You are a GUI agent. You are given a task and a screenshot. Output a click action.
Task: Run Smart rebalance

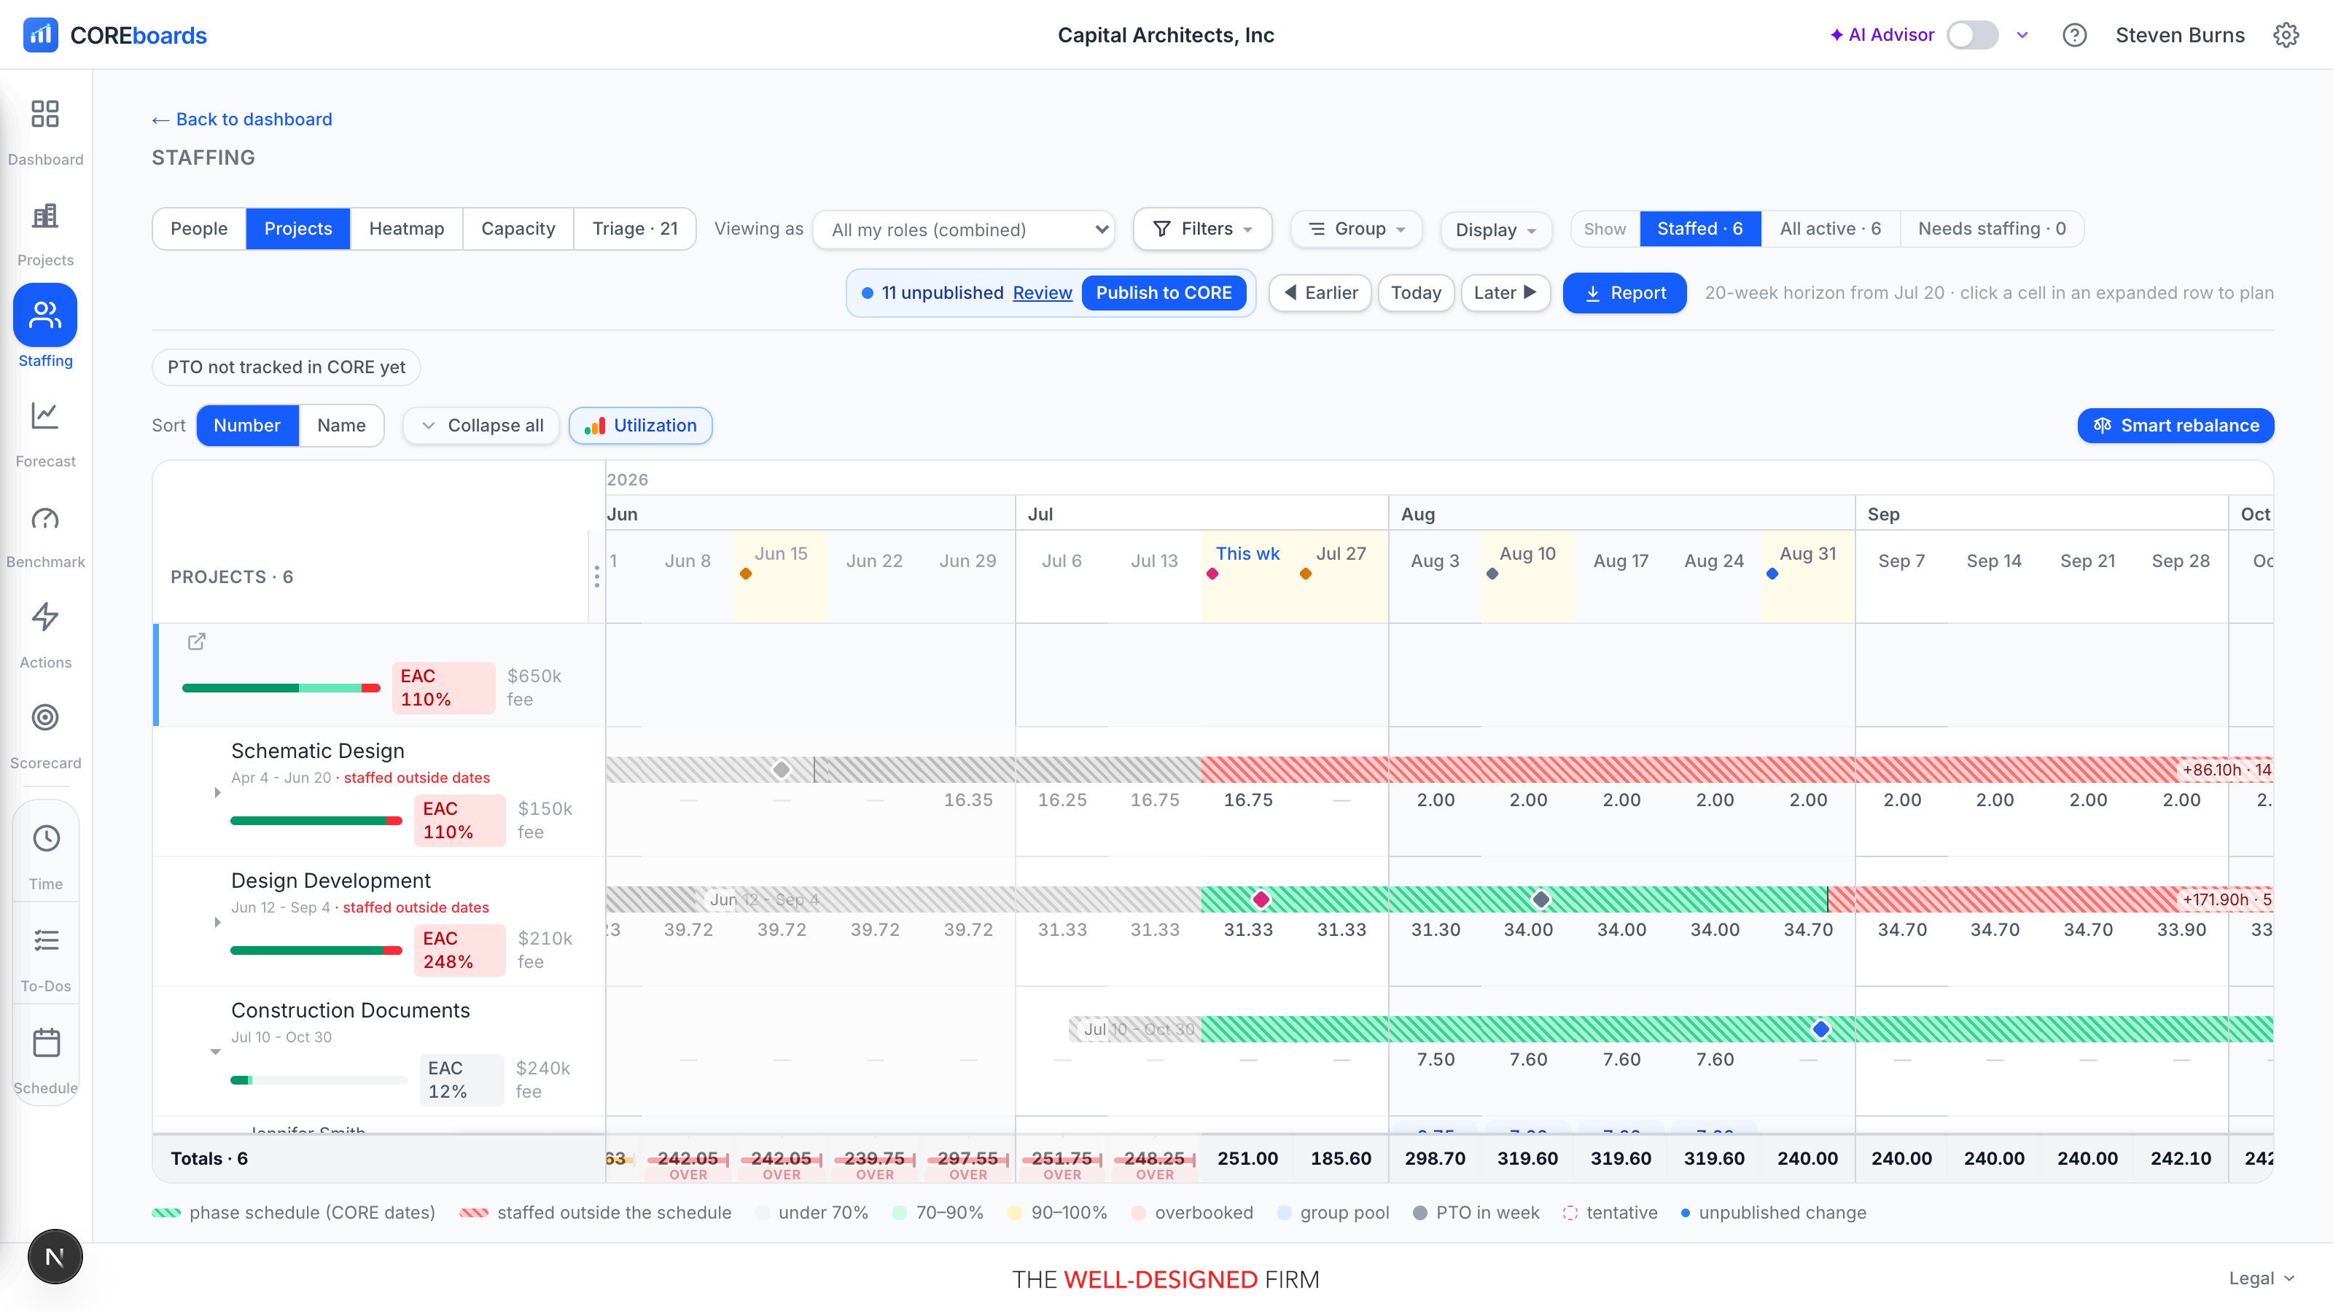click(2176, 426)
